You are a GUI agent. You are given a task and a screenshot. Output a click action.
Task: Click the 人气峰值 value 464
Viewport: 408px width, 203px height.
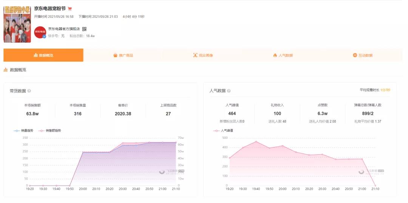click(x=232, y=113)
